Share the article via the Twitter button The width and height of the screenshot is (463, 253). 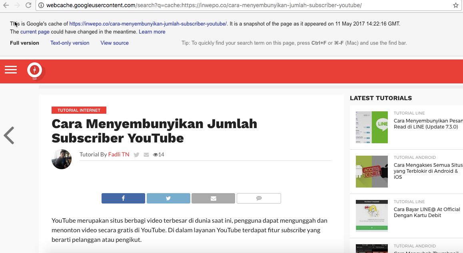click(168, 198)
